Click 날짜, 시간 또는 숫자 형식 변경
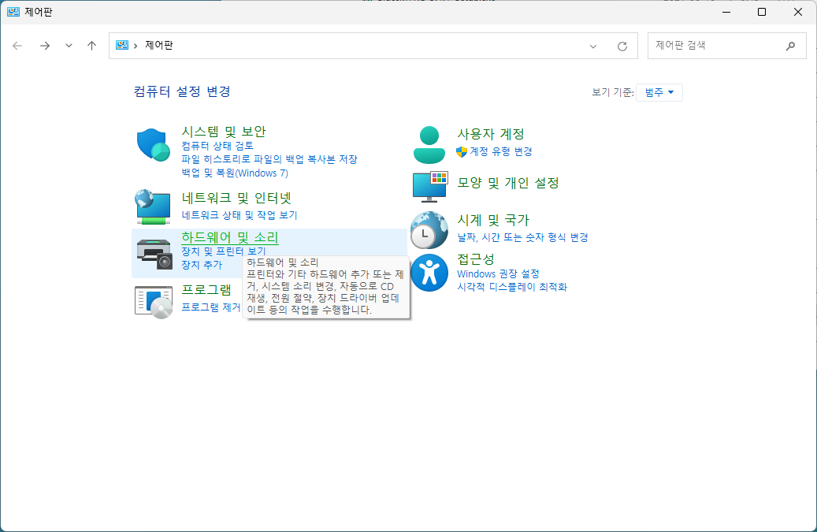The height and width of the screenshot is (532, 817). point(522,237)
